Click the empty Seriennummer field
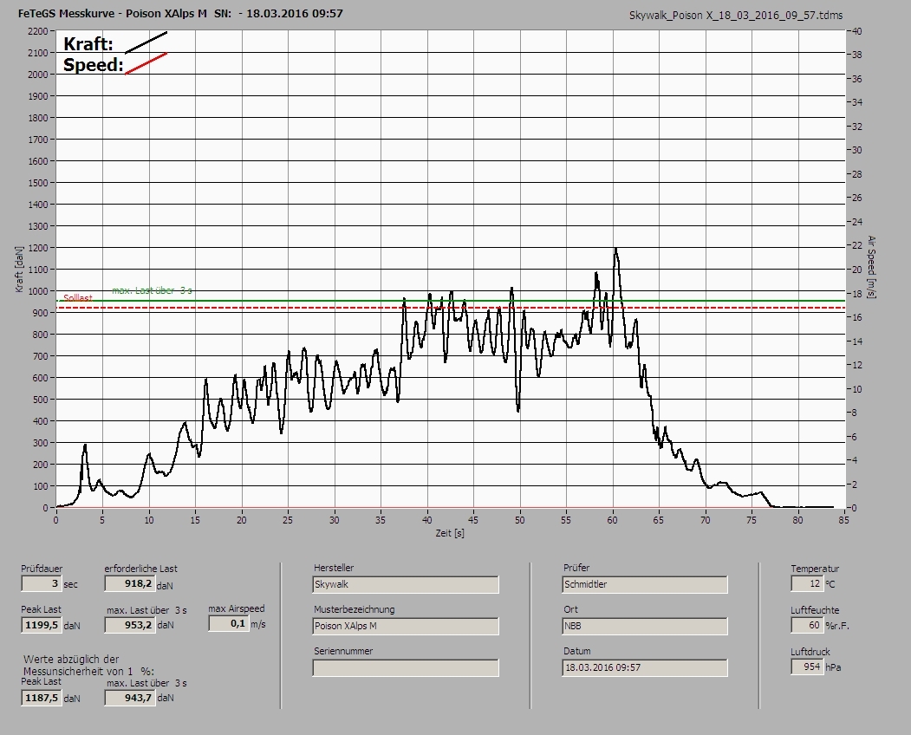This screenshot has height=735, width=911. (406, 667)
